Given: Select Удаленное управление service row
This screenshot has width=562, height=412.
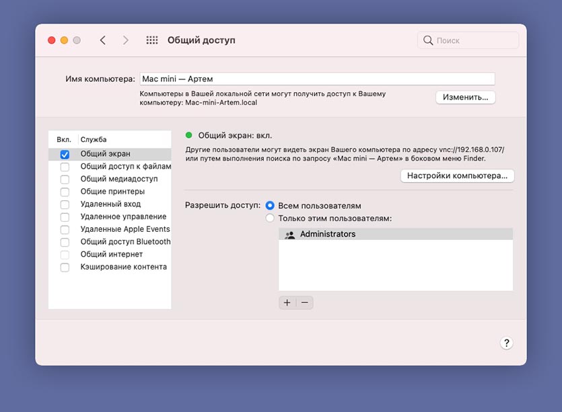Looking at the screenshot, I should pyautogui.click(x=123, y=217).
